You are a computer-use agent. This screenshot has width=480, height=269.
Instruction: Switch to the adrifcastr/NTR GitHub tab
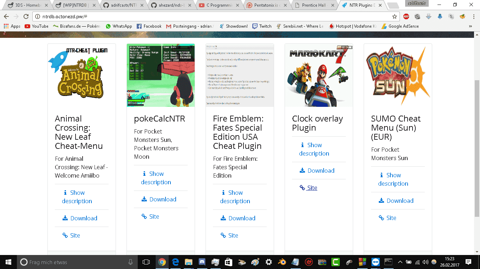point(124,5)
